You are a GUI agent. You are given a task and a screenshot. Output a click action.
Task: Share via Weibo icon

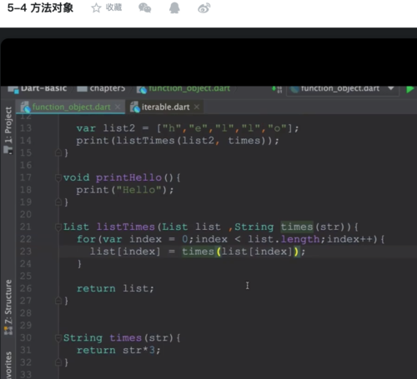click(x=204, y=7)
